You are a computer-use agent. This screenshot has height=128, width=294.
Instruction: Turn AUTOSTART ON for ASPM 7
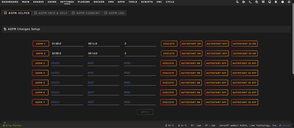click(191, 102)
